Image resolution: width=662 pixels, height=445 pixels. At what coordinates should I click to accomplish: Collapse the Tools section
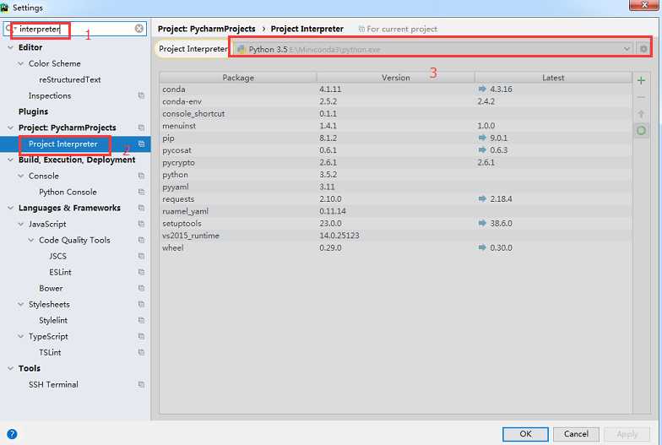10,368
